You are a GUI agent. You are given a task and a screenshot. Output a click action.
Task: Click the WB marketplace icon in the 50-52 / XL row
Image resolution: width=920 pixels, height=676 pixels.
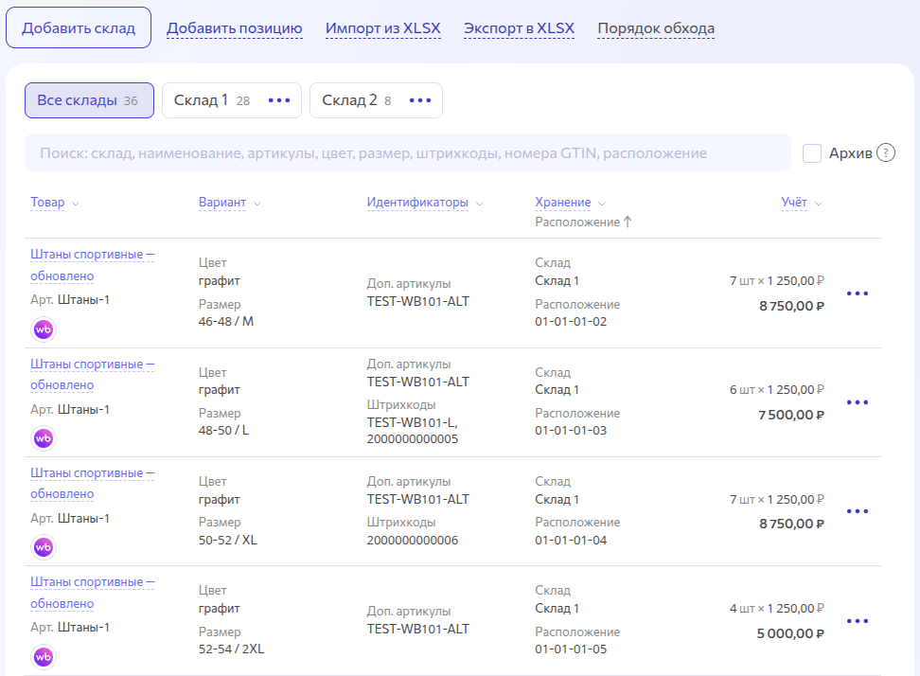click(44, 547)
